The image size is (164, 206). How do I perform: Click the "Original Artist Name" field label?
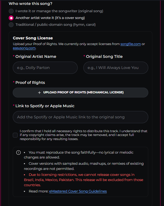[36, 56]
